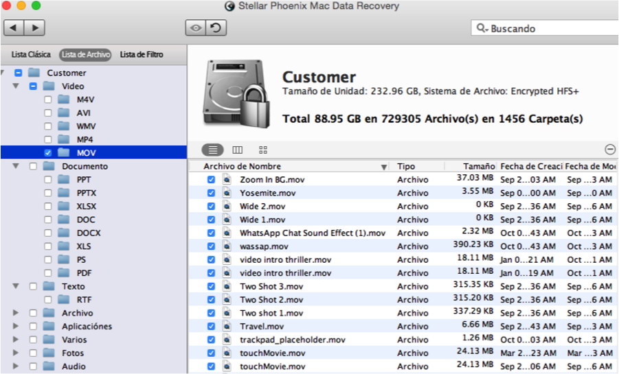Click the RTF folder icon
This screenshot has width=619, height=374.
coord(64,300)
